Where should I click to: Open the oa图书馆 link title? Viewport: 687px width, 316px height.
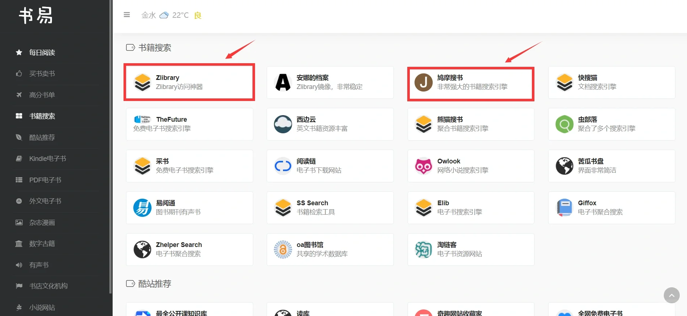(310, 245)
